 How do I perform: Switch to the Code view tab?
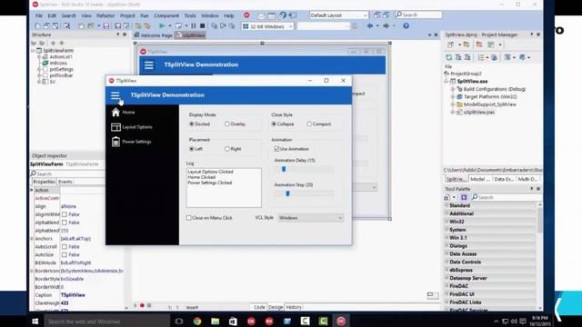[x=259, y=307]
